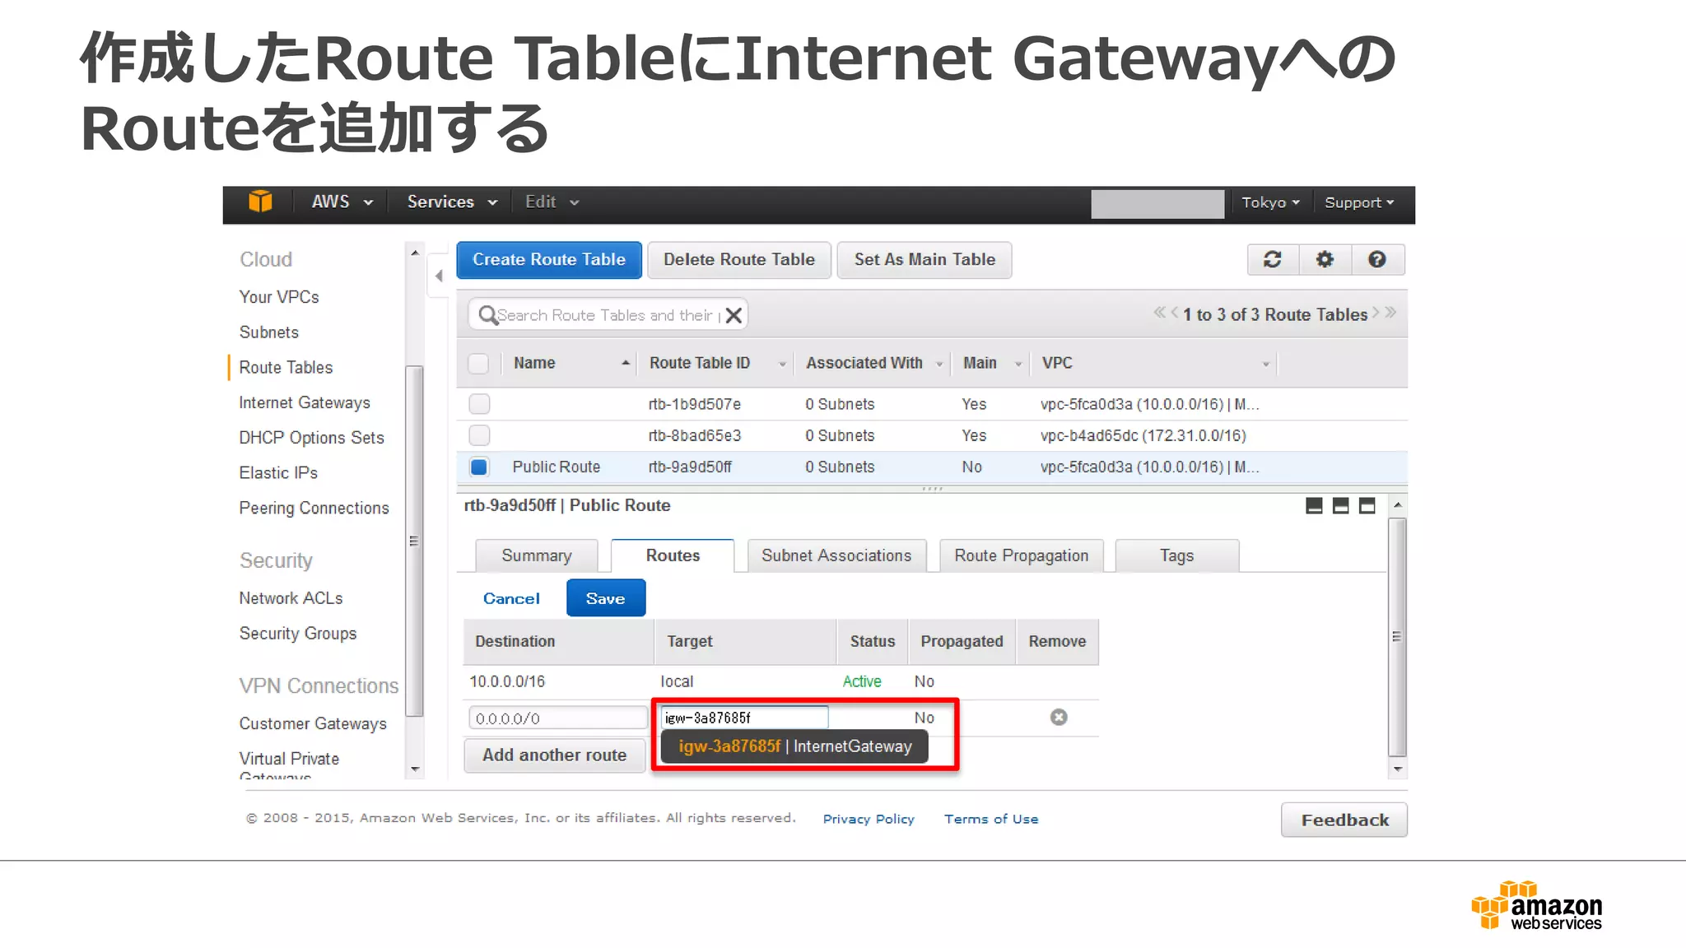Viewport: 1686px width, 948px height.
Task: Click the 0.0.0.0/0 destination field
Action: coord(558,718)
